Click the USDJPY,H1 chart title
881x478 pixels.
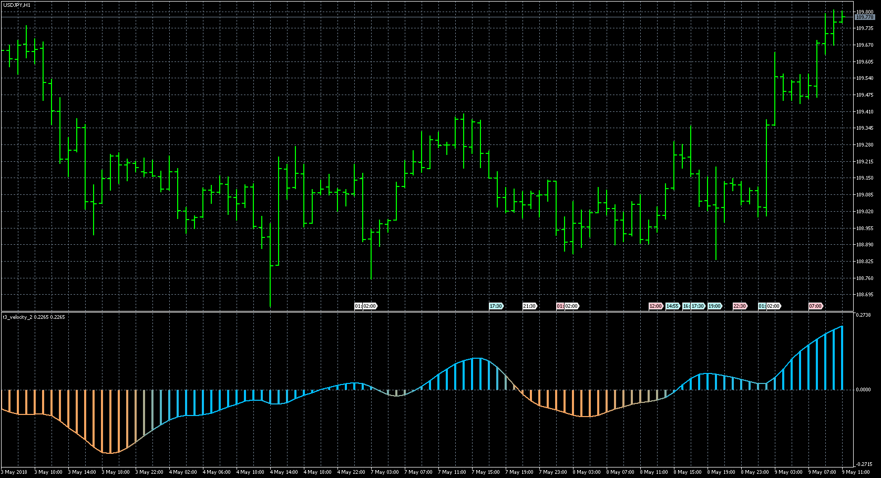pos(17,5)
